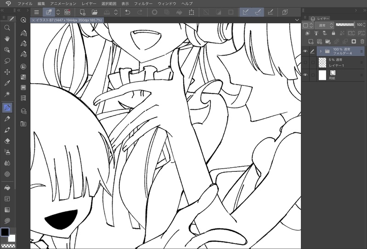367x249 pixels.
Task: Click the layer opacity slider
Action: (345, 24)
